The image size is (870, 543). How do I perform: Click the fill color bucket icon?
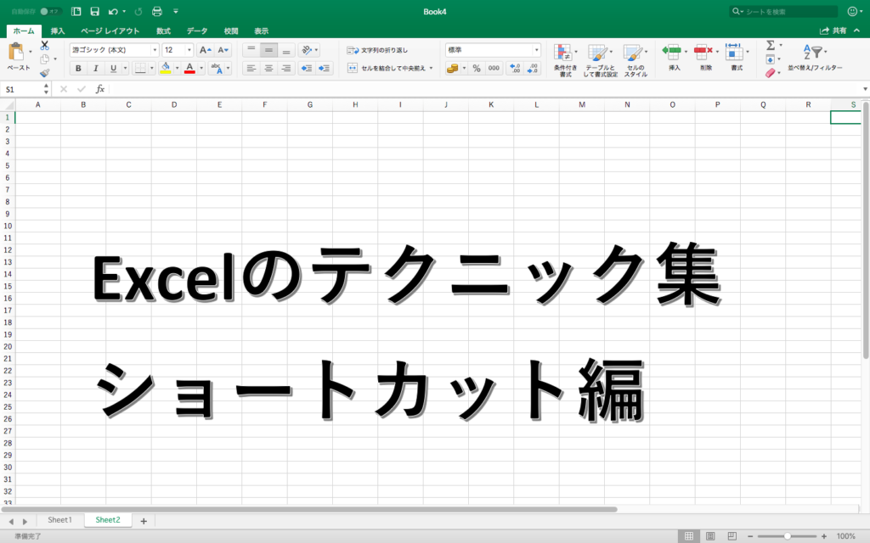click(166, 68)
